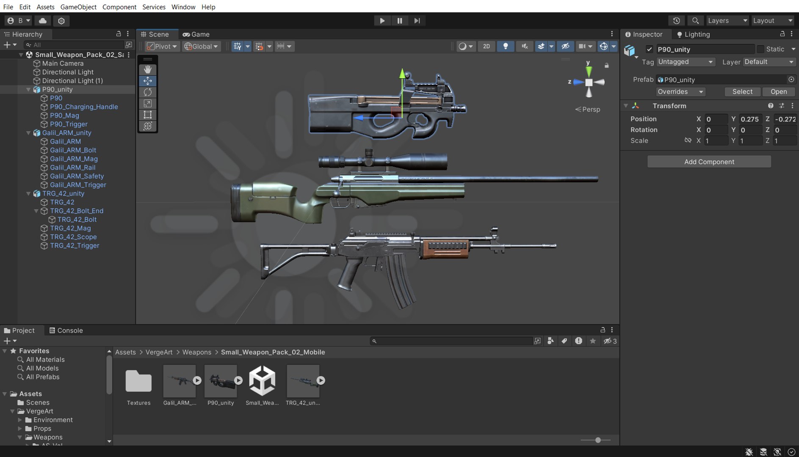
Task: Toggle favorites star in Project toolbar
Action: (593, 341)
